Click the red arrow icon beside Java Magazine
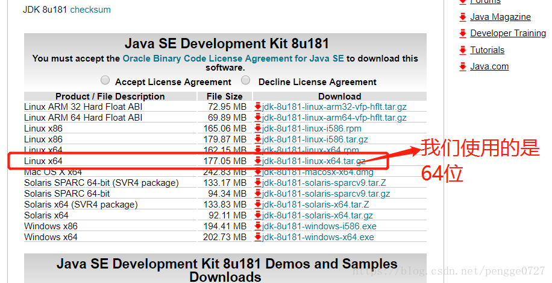This screenshot has width=552, height=283. (x=463, y=17)
